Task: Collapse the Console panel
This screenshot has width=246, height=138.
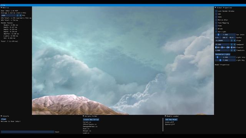Action: point(1,116)
